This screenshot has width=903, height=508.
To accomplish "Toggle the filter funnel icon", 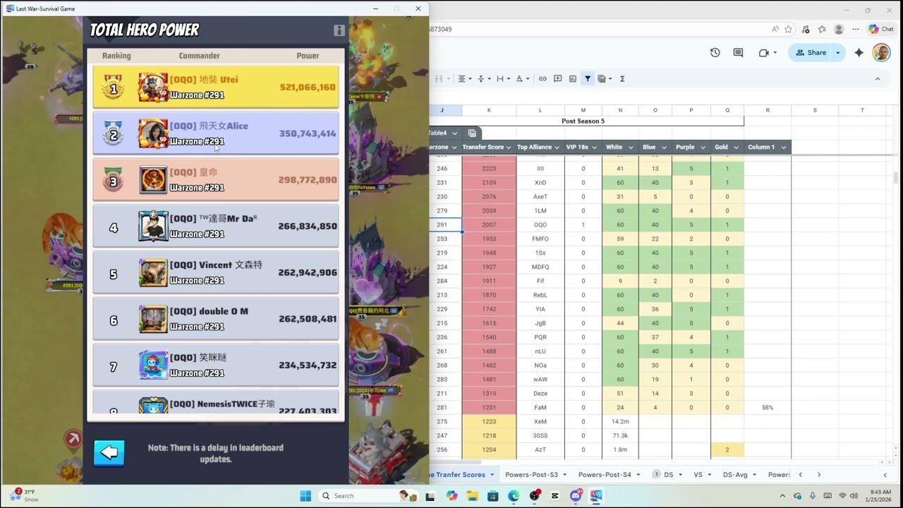I will pos(587,79).
